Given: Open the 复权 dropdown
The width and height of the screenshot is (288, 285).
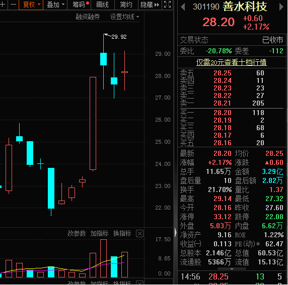Looking at the screenshot, I should point(31,5).
